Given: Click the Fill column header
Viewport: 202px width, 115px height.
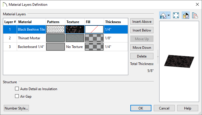Looking at the screenshot, I should coord(94,22).
